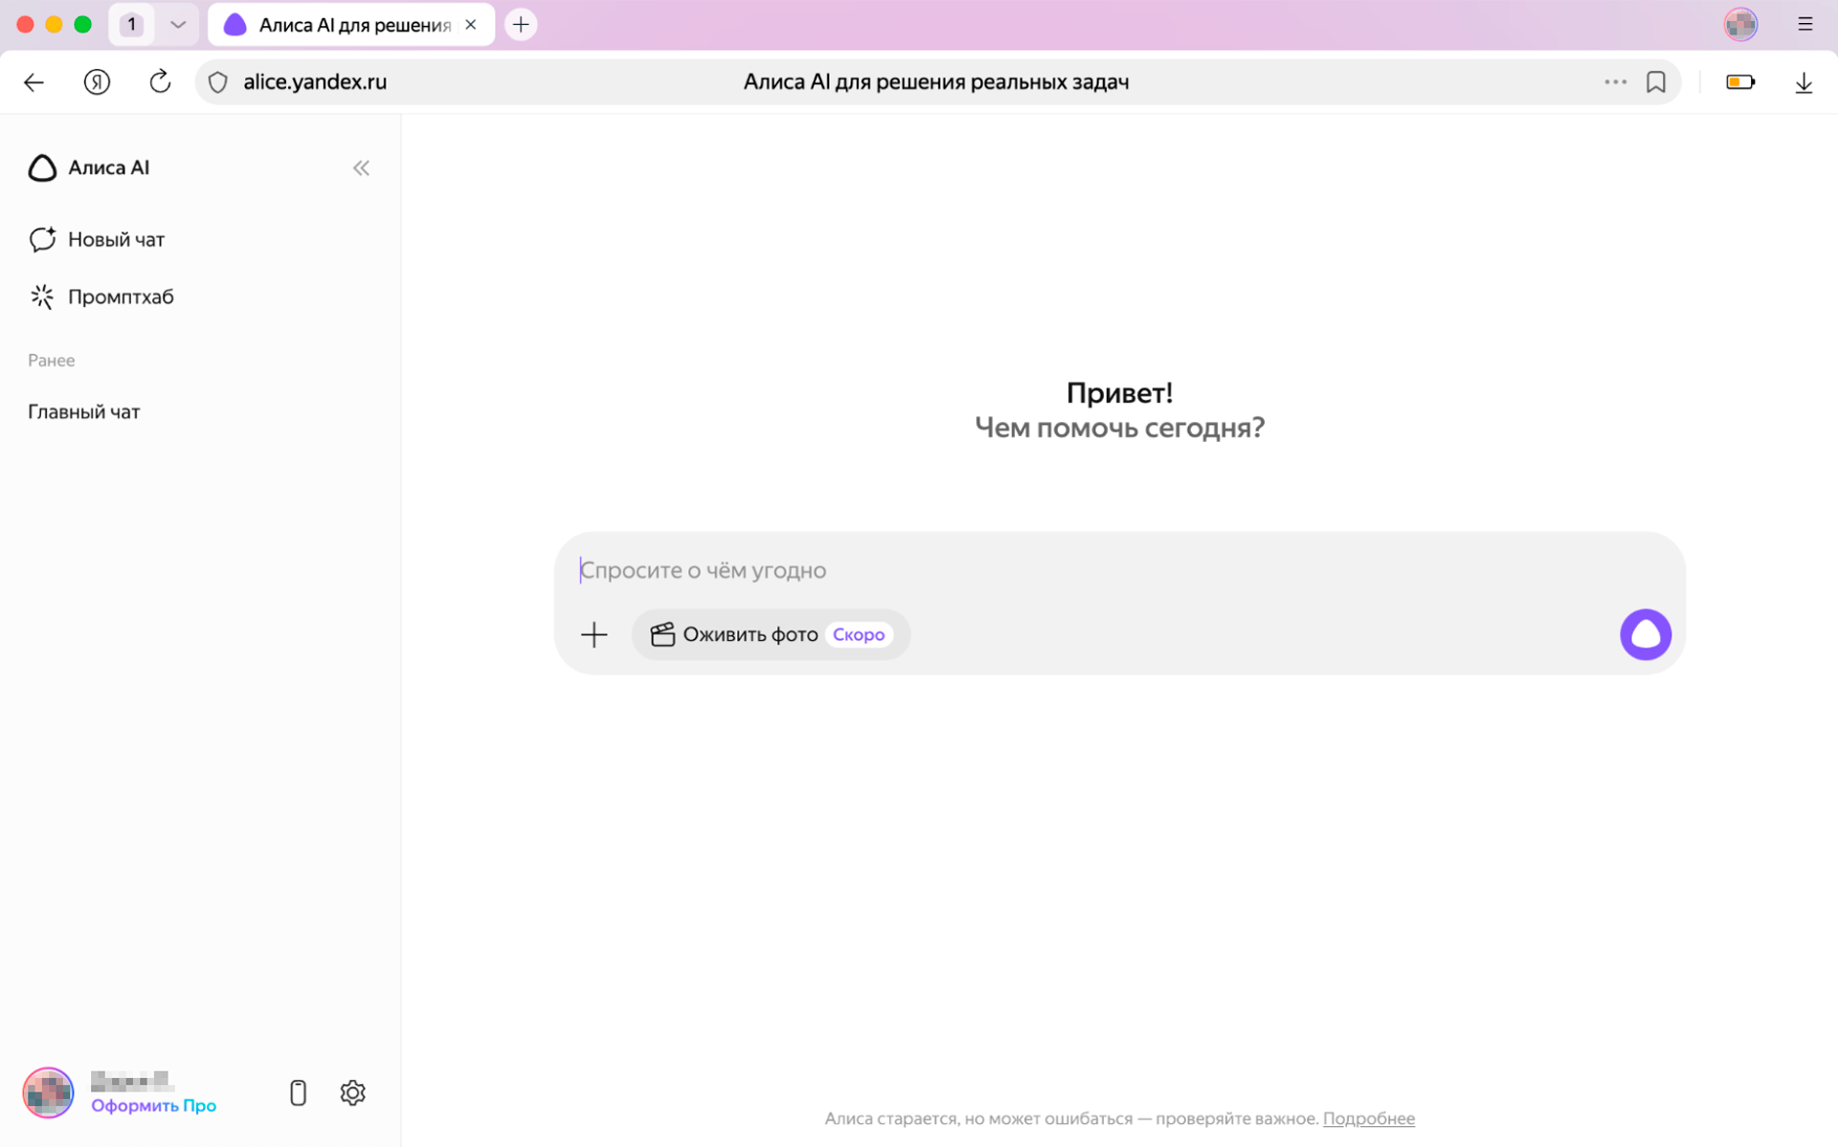Click the Подробнее link in footer
This screenshot has width=1838, height=1147.
tap(1368, 1118)
